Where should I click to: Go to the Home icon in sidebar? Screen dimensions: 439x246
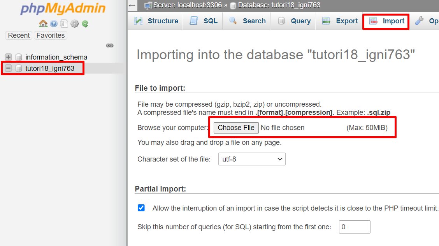point(43,24)
